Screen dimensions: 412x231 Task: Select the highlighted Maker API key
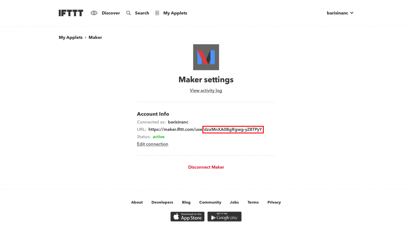(233, 129)
